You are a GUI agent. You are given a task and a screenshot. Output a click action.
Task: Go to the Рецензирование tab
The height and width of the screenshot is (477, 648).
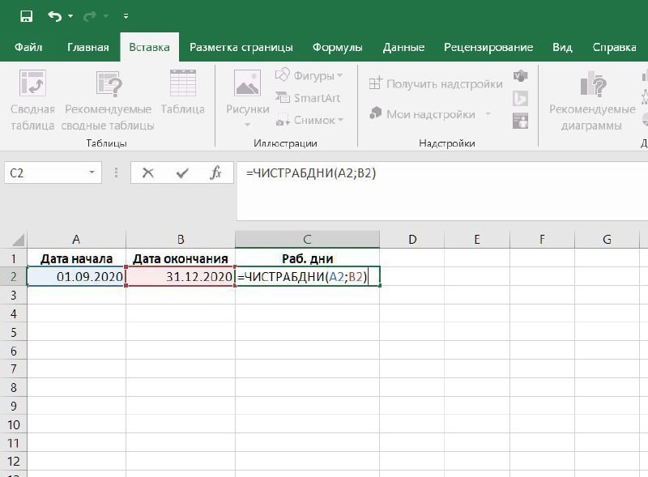[488, 47]
